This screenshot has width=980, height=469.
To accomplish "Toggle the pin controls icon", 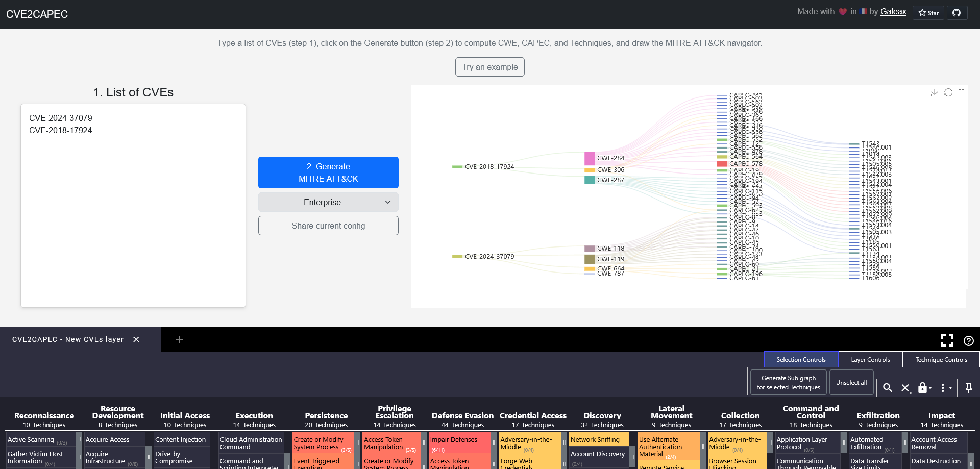I will click(969, 388).
